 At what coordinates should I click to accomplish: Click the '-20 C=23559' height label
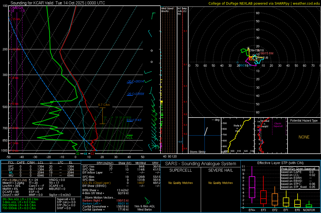(135, 94)
